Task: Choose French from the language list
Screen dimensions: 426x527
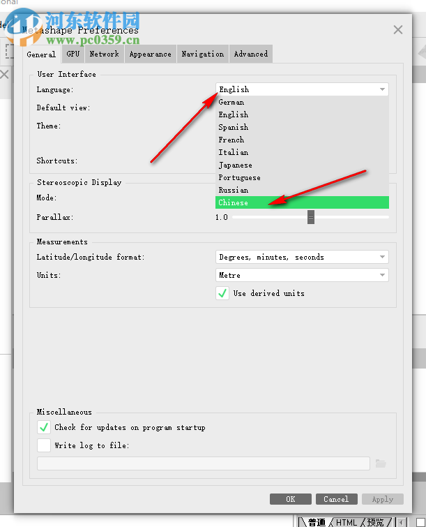Action: pos(302,140)
